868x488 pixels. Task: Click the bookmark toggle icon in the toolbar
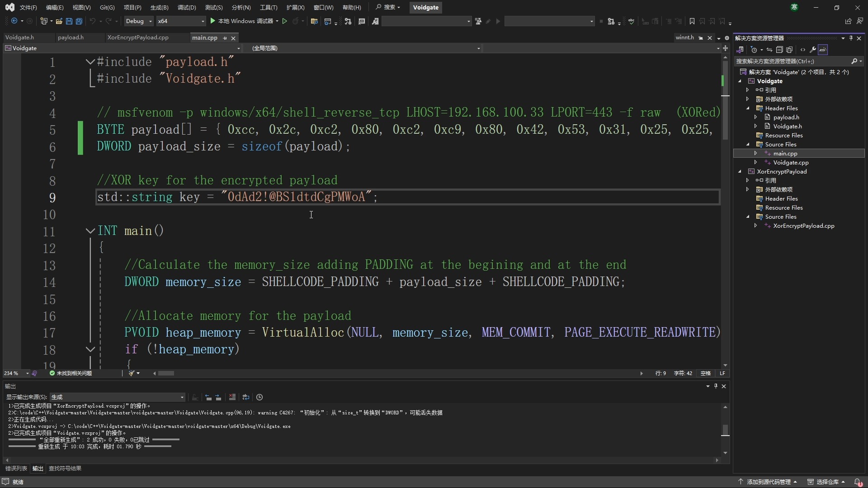click(692, 21)
